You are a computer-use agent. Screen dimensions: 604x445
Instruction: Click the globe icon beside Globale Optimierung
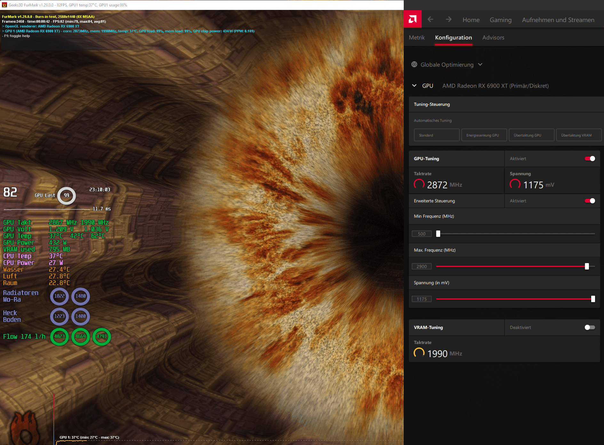(414, 65)
